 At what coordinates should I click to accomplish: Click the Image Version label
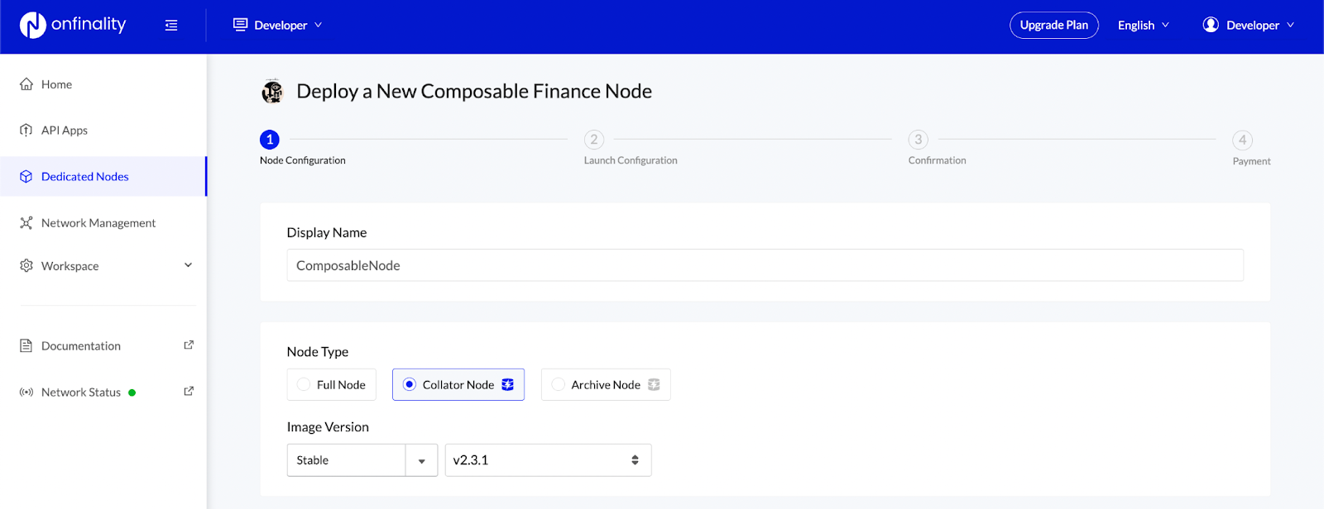click(328, 427)
